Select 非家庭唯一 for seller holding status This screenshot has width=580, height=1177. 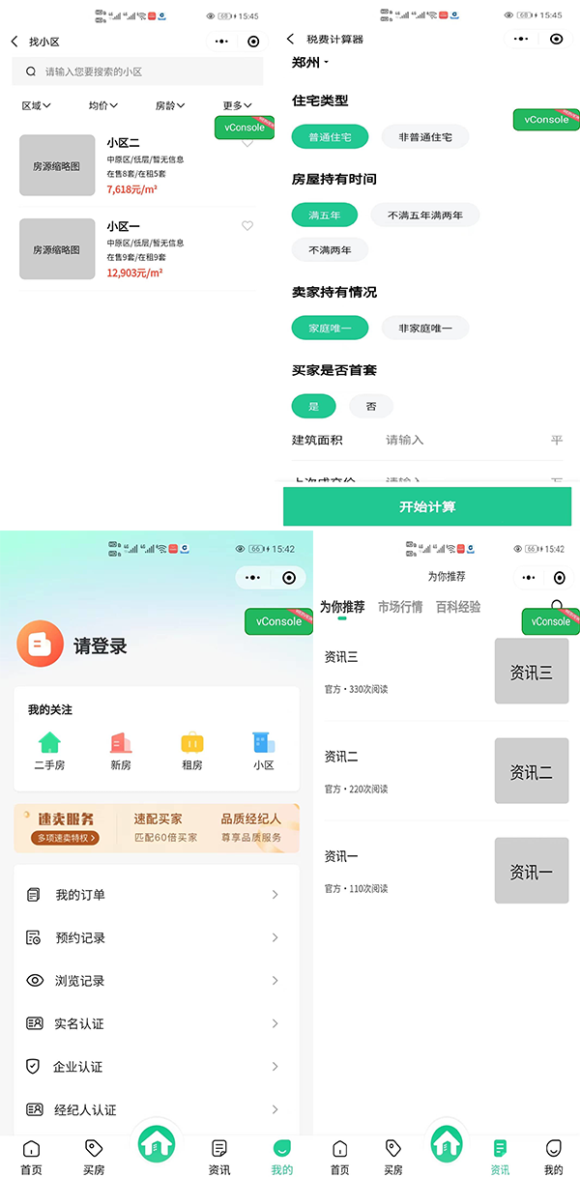pos(424,329)
